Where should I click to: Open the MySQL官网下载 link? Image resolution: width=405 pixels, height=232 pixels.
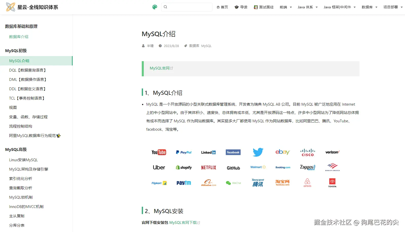point(185,223)
